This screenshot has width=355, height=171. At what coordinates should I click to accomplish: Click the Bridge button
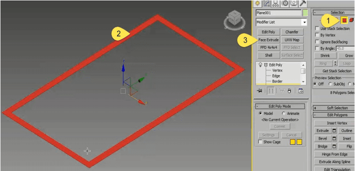click(x=323, y=147)
